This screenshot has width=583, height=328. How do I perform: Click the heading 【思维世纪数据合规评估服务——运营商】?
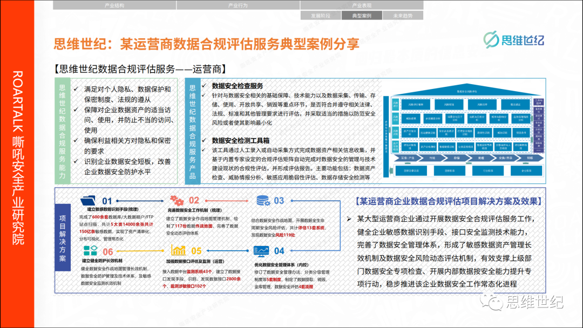140,69
